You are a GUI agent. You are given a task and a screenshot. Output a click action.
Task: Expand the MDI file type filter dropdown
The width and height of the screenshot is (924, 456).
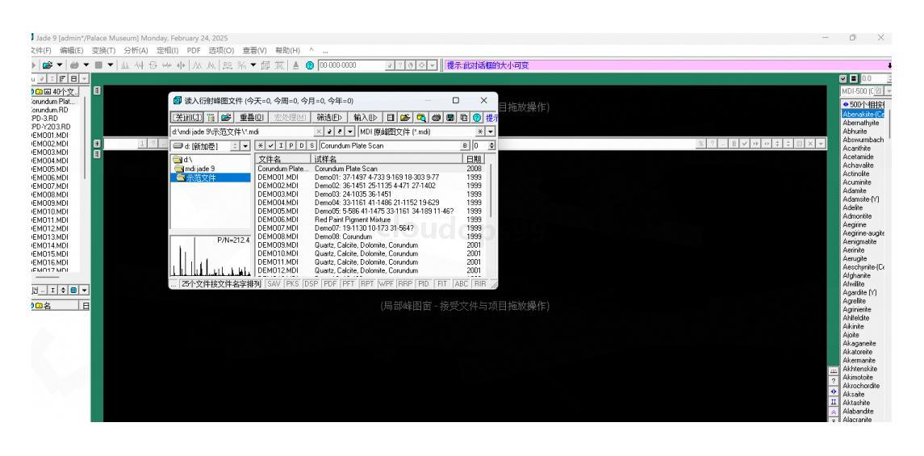click(491, 132)
